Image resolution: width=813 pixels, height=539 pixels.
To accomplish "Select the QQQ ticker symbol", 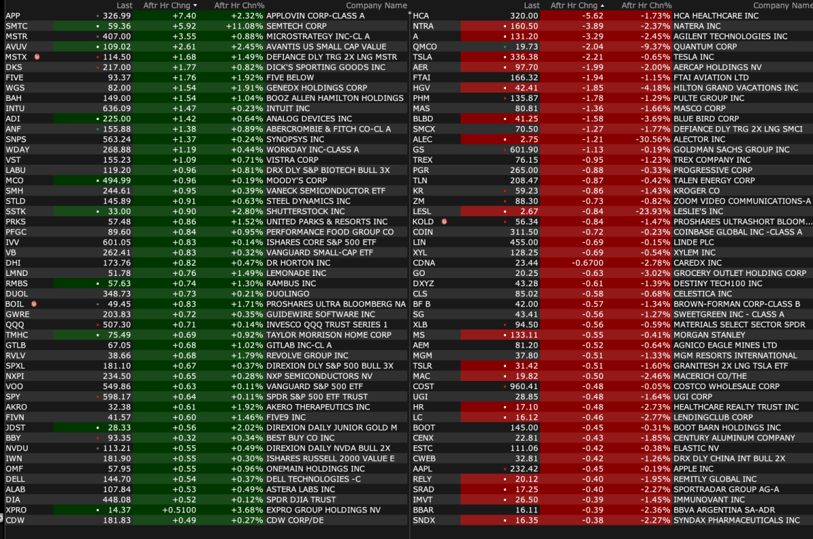I will click(x=14, y=325).
